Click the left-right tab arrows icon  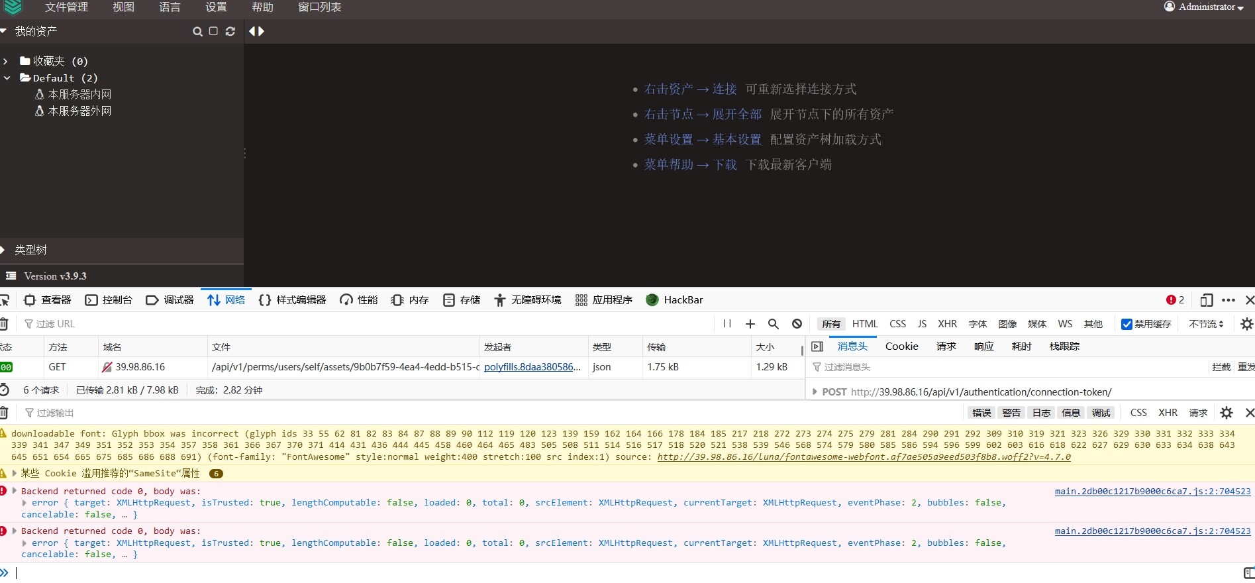click(257, 31)
